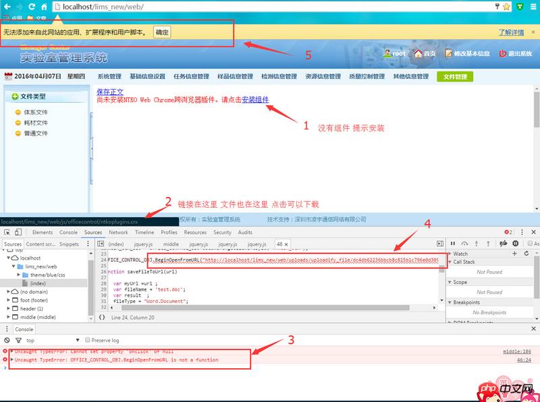This screenshot has height=402, width=540.
Task: Expand the (no domain) tree node
Action: coord(9,291)
